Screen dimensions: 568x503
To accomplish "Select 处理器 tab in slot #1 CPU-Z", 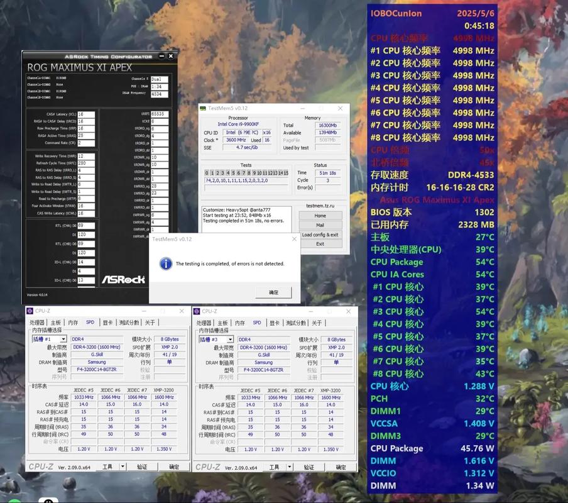I will tap(38, 323).
